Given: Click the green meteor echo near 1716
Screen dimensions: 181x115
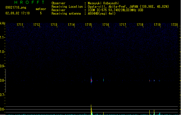Looking at the screenshot, I should click(103, 80).
